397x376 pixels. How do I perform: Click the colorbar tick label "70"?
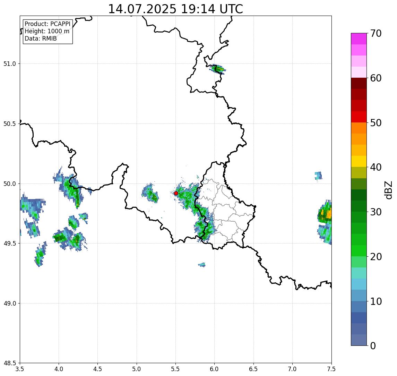[x=376, y=33]
